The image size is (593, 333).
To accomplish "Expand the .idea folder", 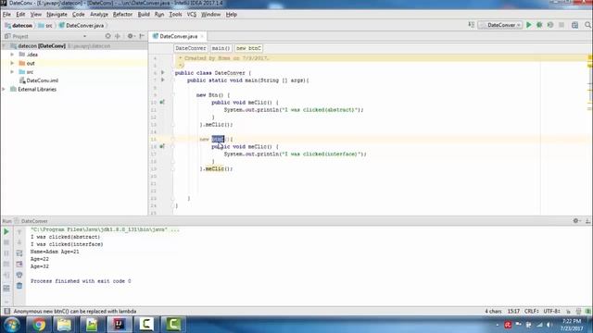I will click(x=12, y=55).
